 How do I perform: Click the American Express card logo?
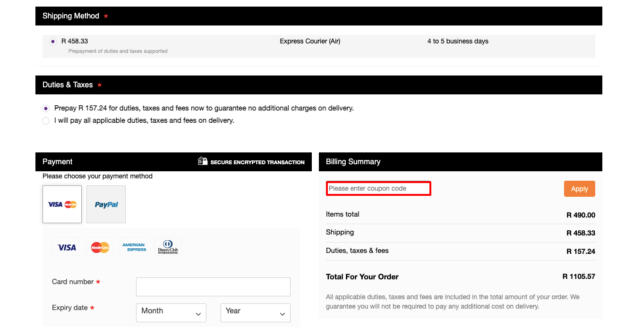[x=134, y=247]
